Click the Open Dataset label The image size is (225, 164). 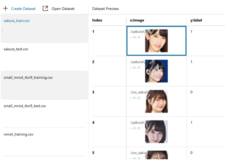pos(63,9)
